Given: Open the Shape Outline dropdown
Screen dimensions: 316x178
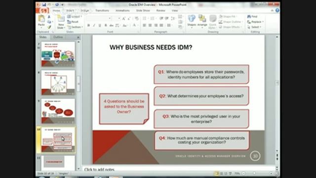Looking at the screenshot, I should 231,22.
